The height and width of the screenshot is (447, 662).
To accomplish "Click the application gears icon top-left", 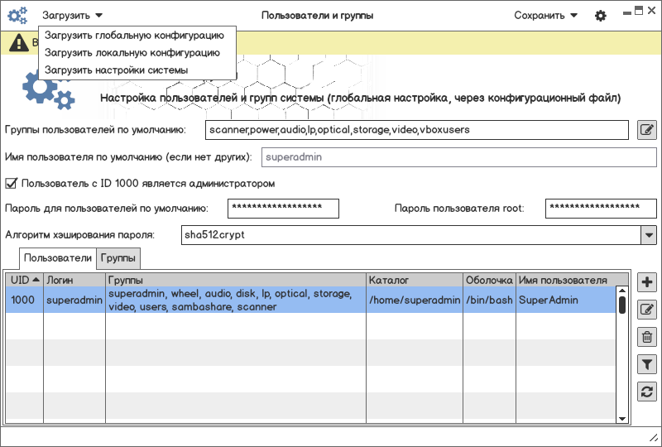I will pos(17,15).
